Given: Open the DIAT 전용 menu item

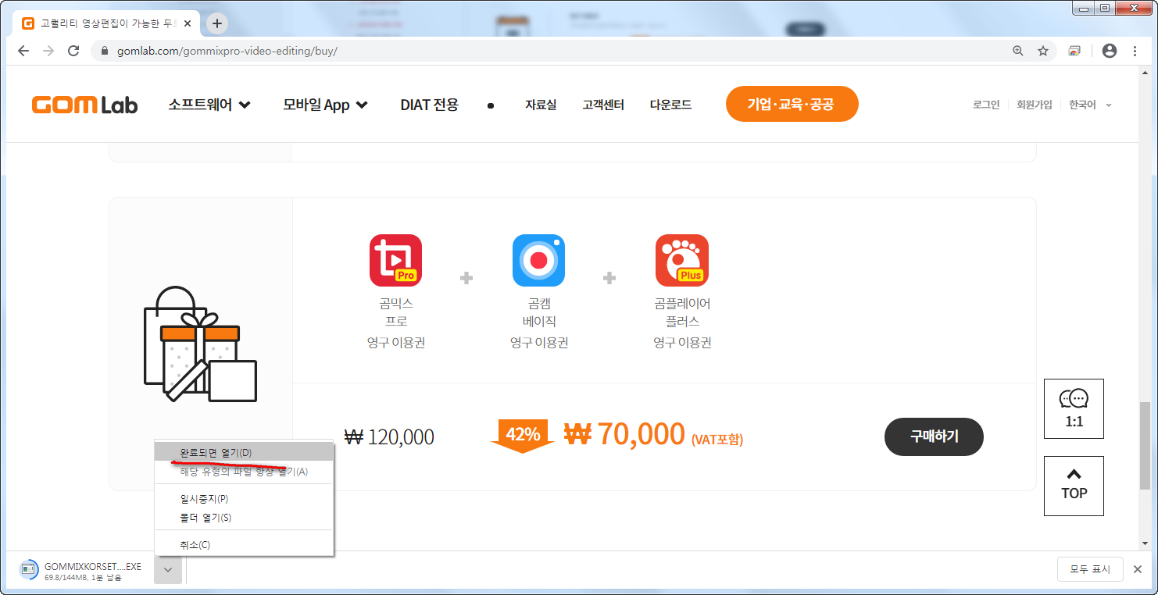Looking at the screenshot, I should [x=429, y=105].
